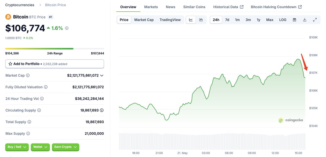
Task: Open the News tab
Action: tap(170, 7)
